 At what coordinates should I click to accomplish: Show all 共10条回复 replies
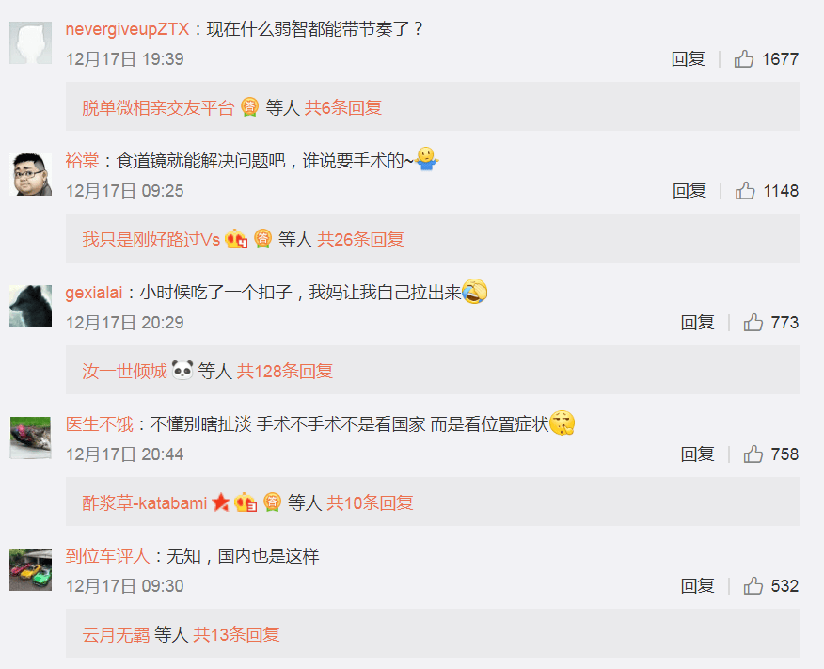click(x=370, y=503)
